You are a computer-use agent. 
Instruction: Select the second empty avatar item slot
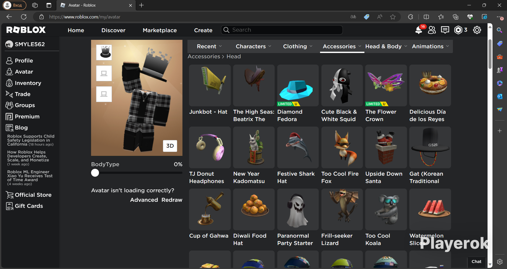point(104,73)
